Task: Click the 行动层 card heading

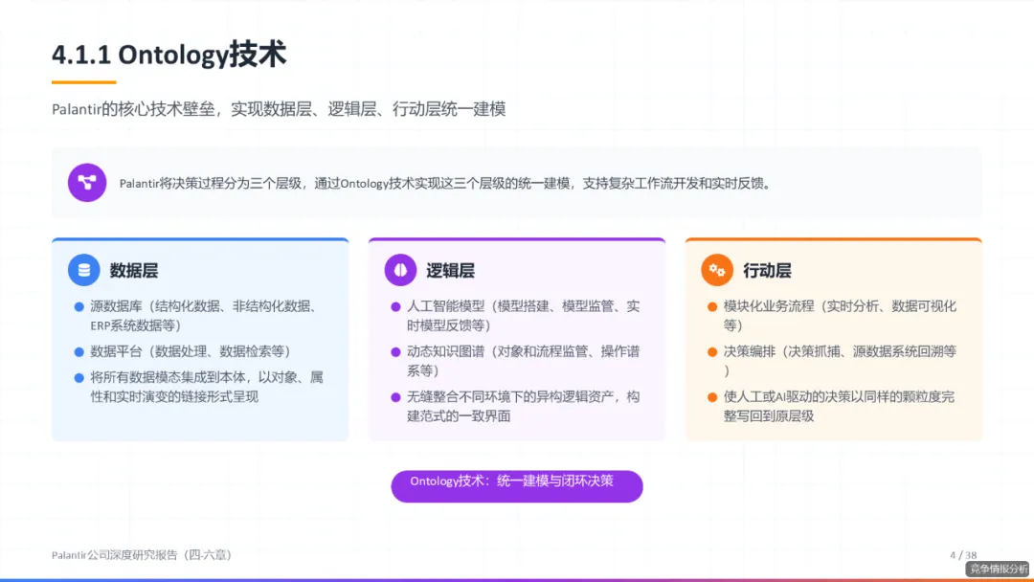Action: 767,270
